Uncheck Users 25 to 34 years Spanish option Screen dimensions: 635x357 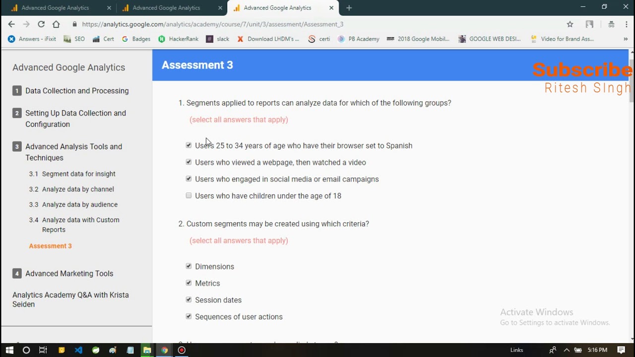coord(189,145)
